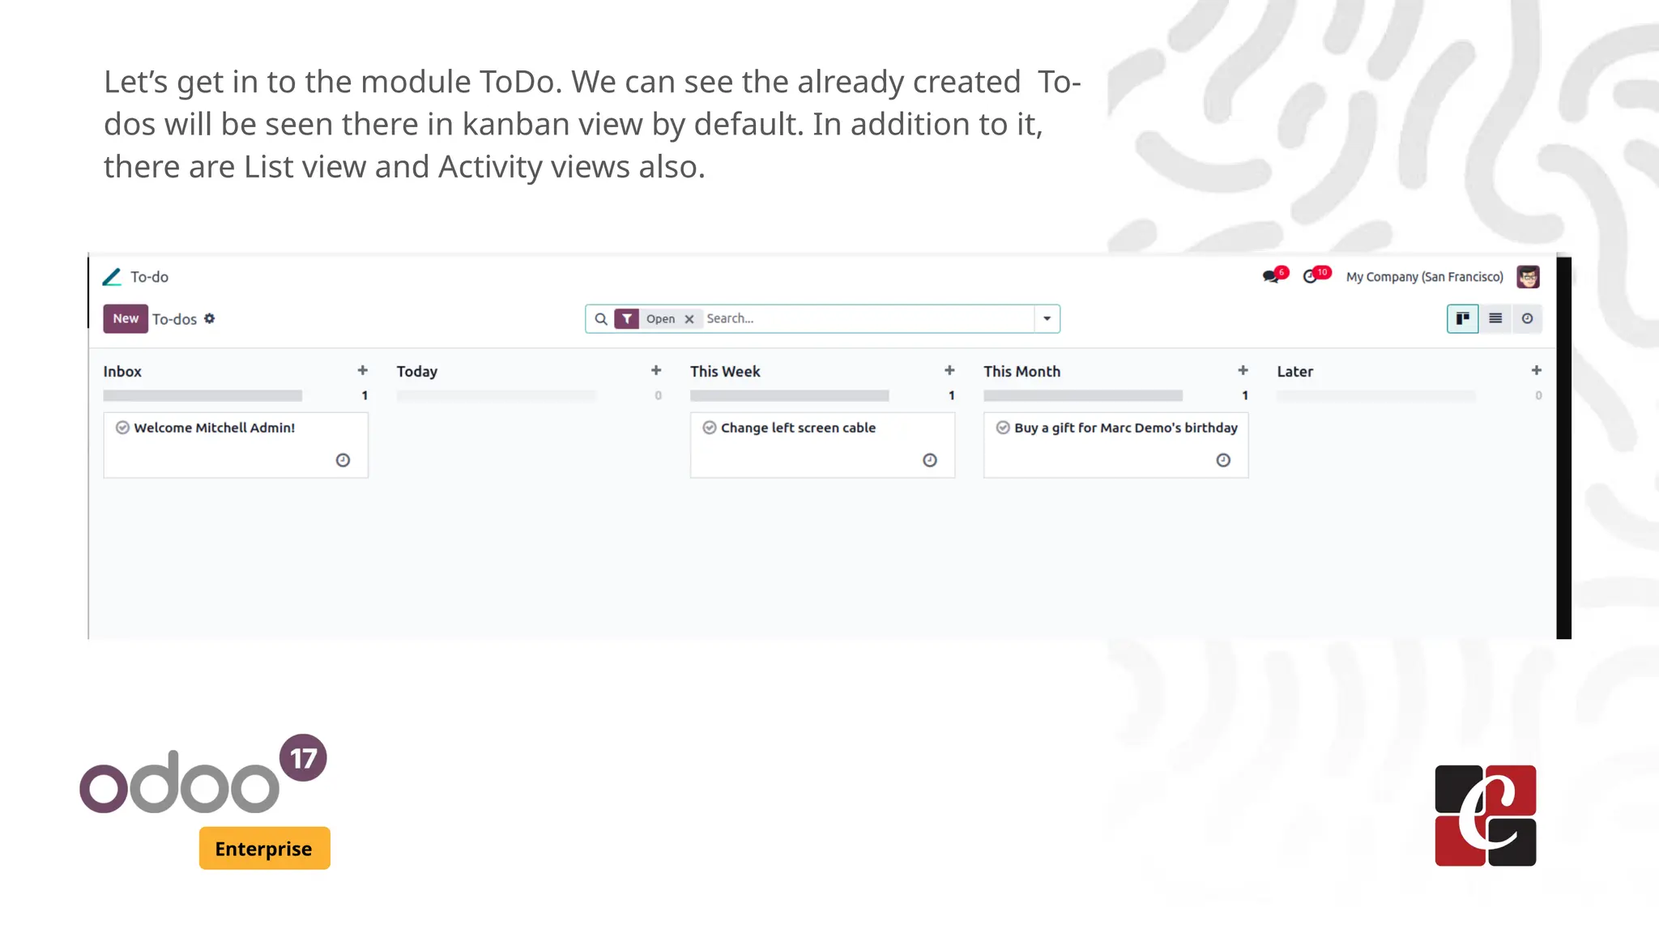This screenshot has width=1659, height=933.
Task: Click the To-dos breadcrumb title
Action: (174, 319)
